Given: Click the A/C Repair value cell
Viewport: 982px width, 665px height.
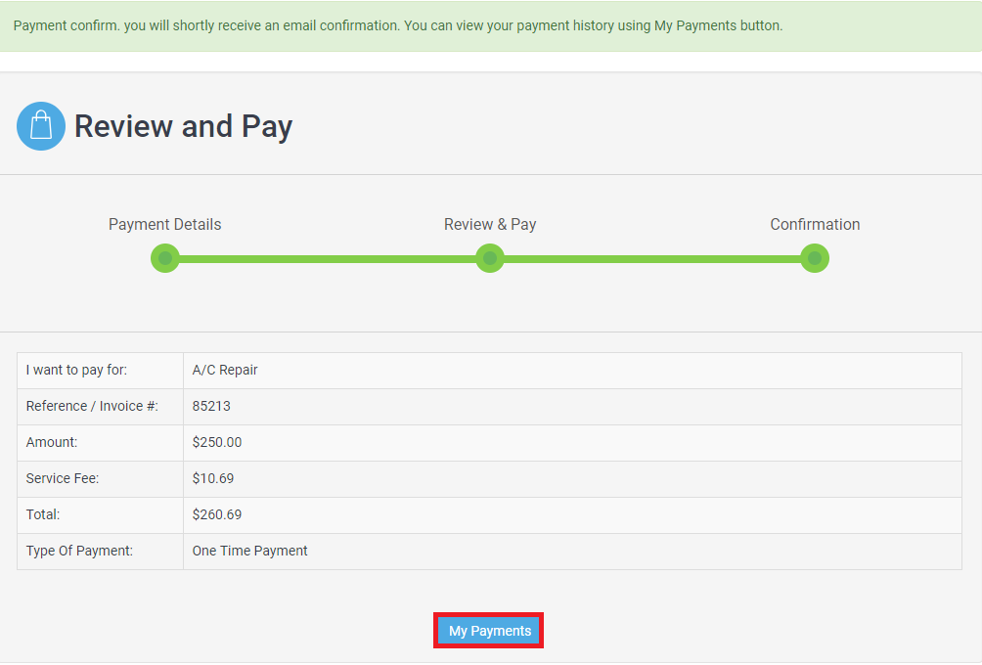Looking at the screenshot, I should tap(225, 370).
